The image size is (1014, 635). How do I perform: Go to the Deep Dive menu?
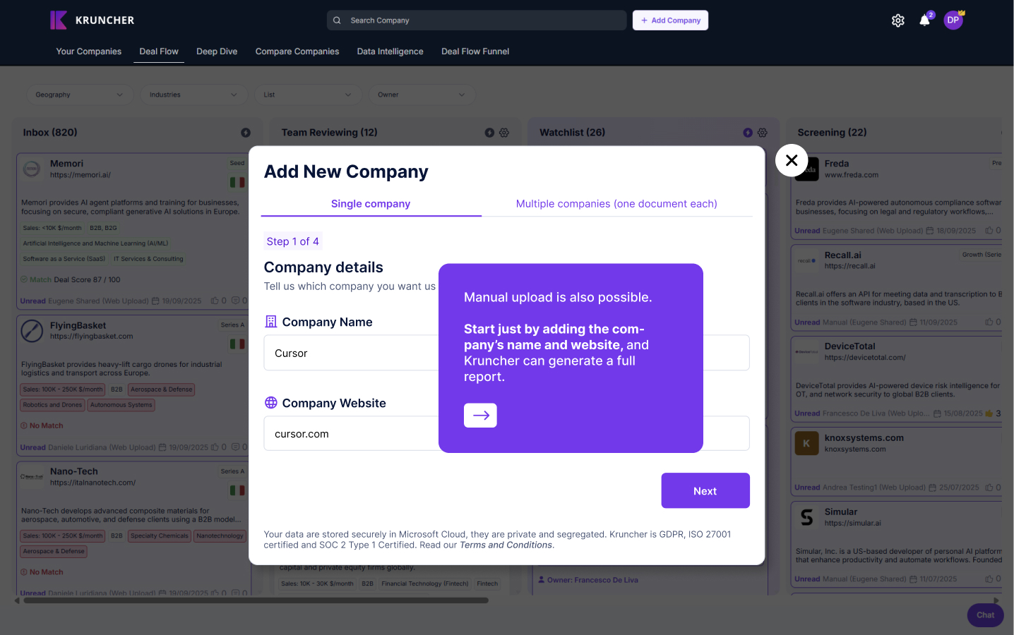coord(217,52)
